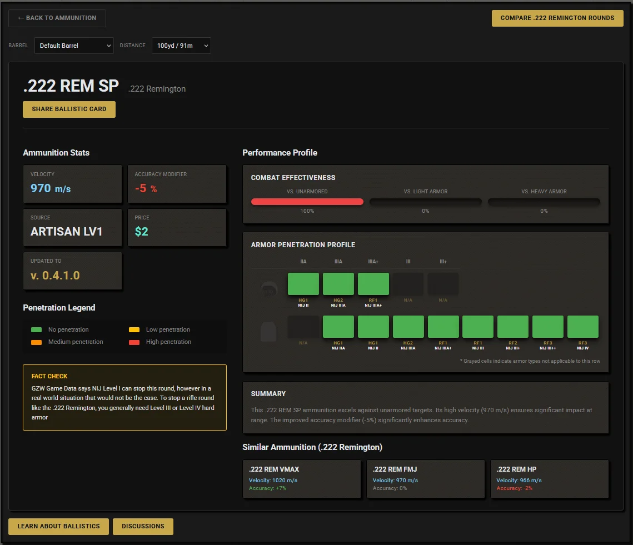Open the Distance dropdown showing 100yd / 91m
Image resolution: width=633 pixels, height=545 pixels.
coord(181,46)
